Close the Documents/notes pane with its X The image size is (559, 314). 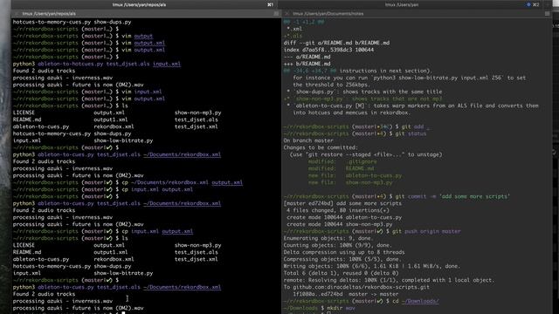(x=287, y=14)
